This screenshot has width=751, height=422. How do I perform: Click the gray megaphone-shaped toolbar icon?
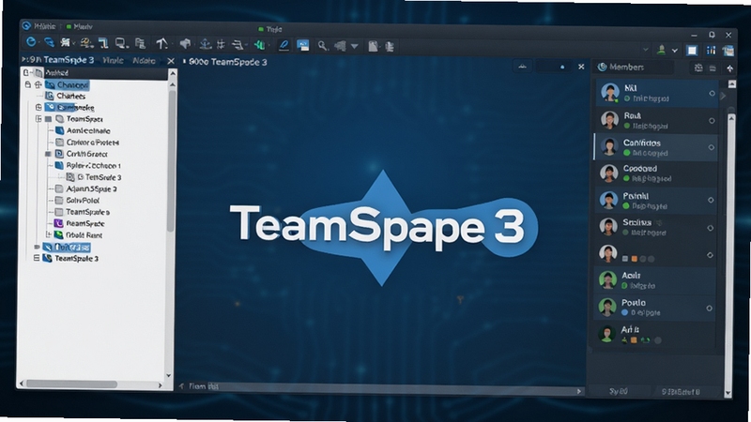point(185,44)
